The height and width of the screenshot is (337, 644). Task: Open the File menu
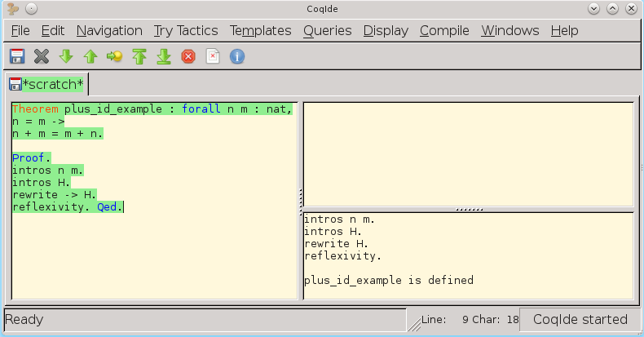(x=20, y=31)
